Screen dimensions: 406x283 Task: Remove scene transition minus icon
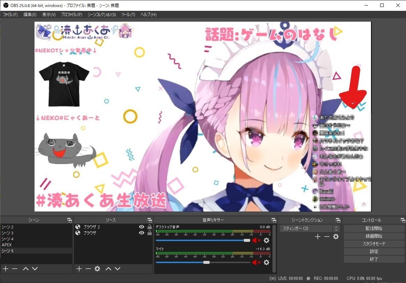(x=327, y=237)
